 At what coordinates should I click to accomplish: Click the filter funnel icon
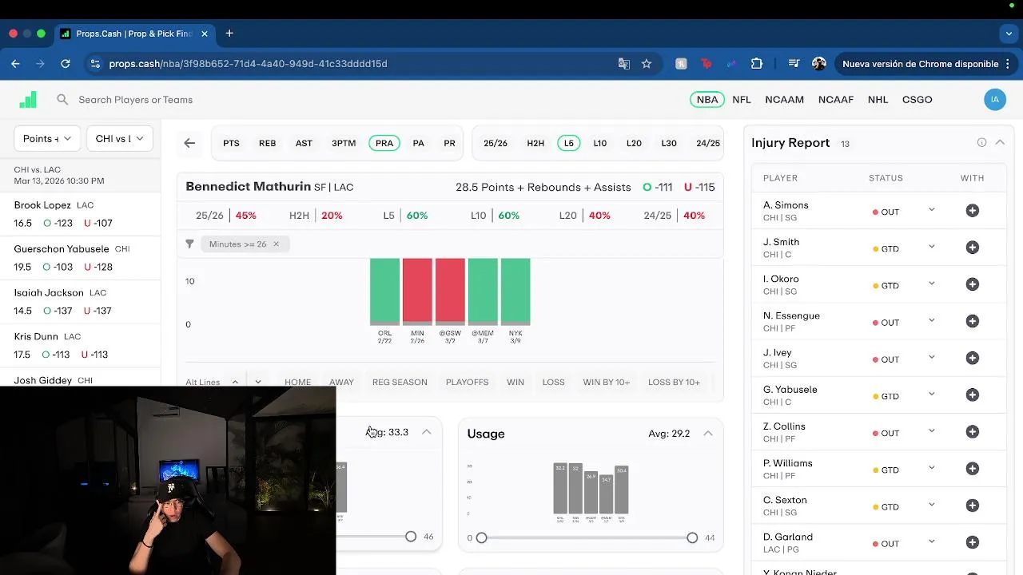click(189, 244)
